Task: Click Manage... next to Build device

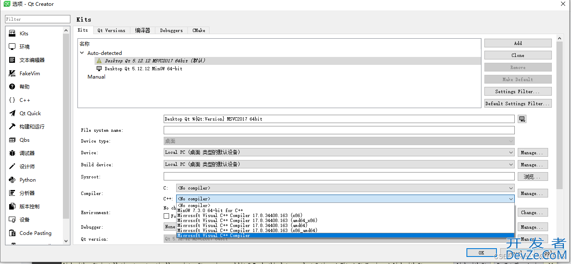Action: pos(533,165)
